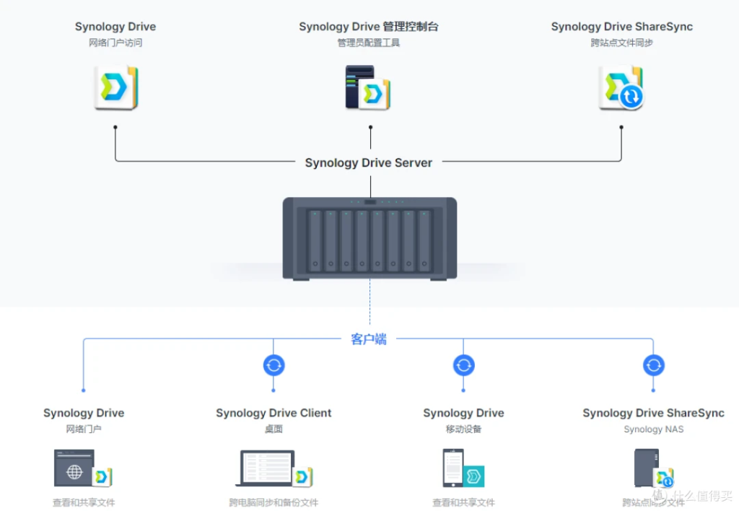
Task: Click the top-left Synology Drive title
Action: (x=115, y=27)
